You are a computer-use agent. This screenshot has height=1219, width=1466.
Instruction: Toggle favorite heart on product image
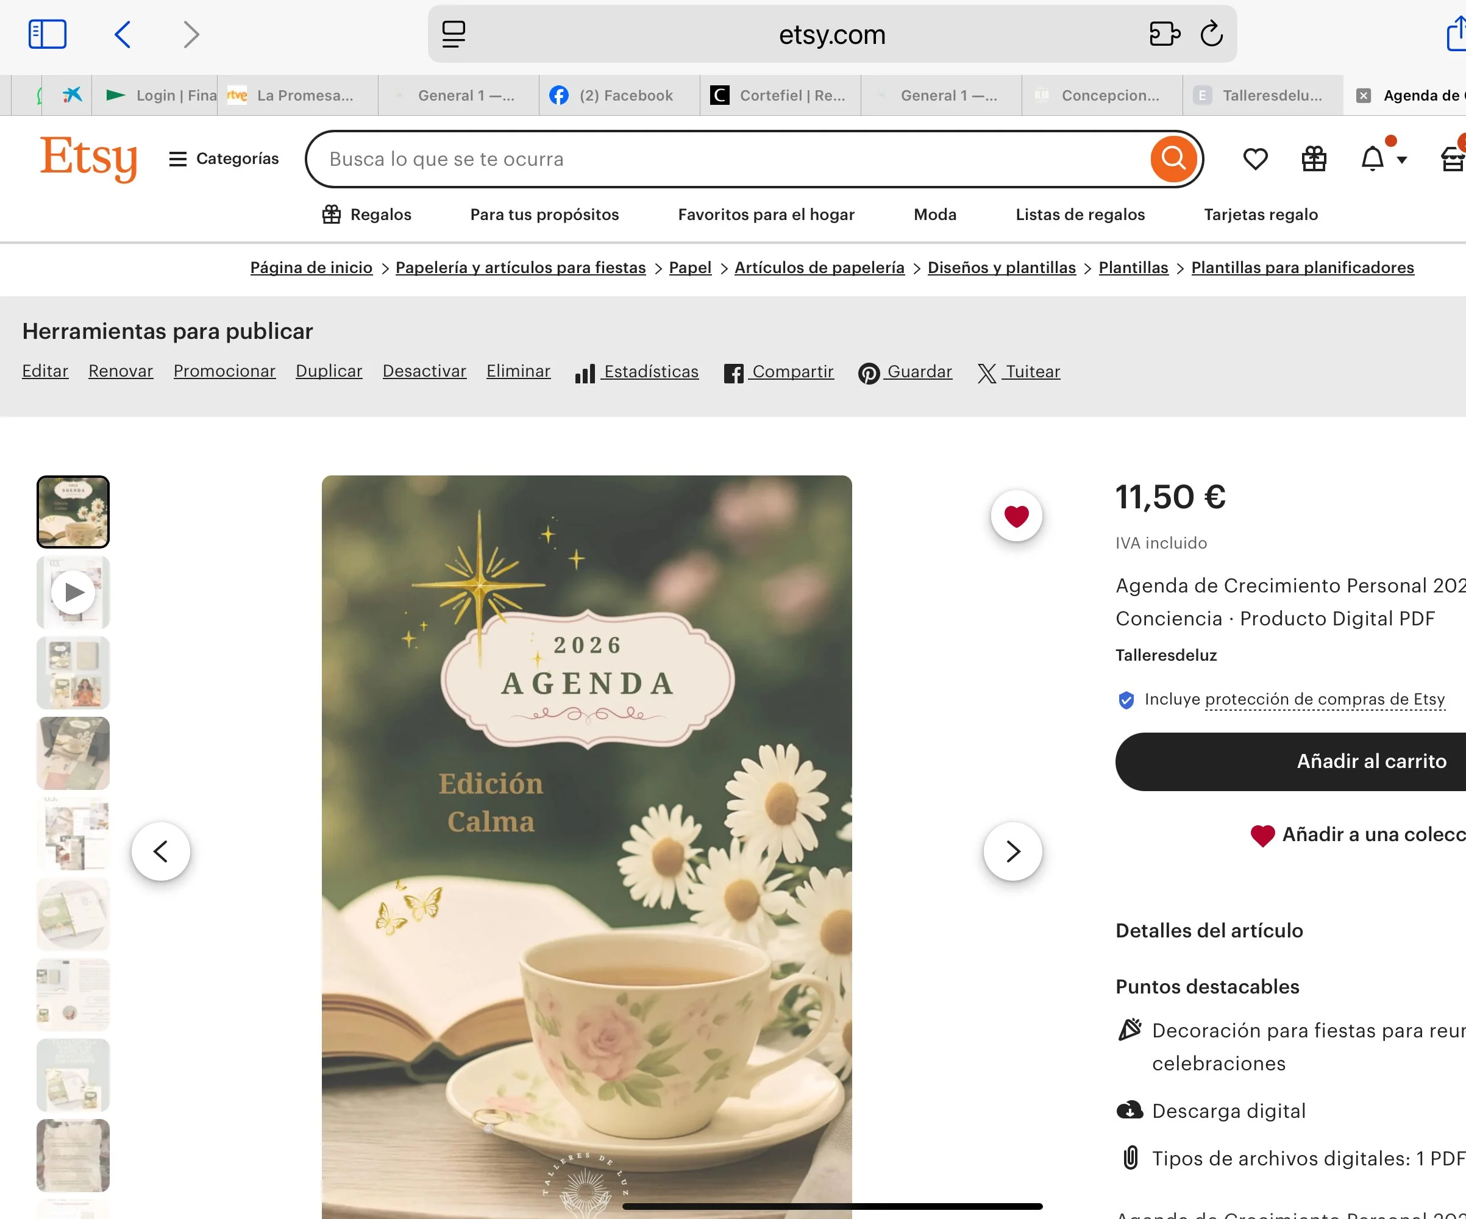[1016, 516]
